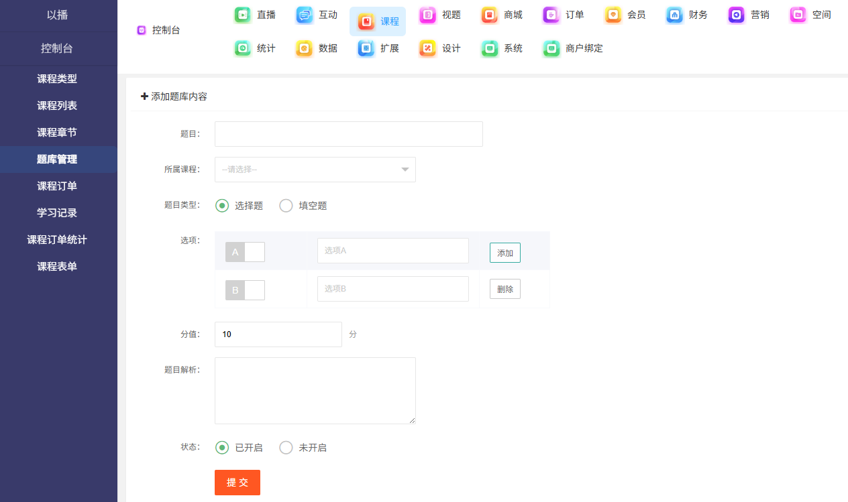Click into the 题目 input field
The height and width of the screenshot is (502, 848).
click(x=348, y=134)
